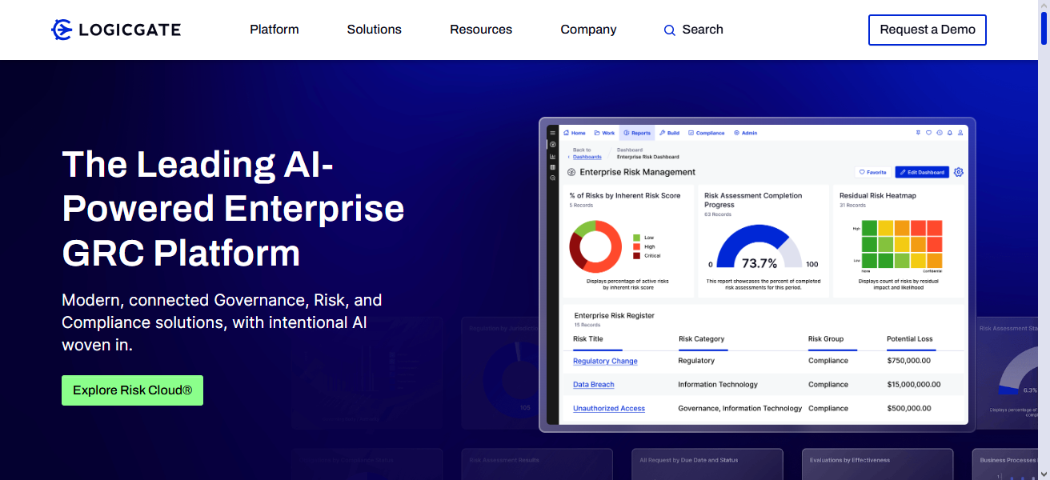Open the Platform navigation menu
1050x480 pixels.
coord(274,30)
